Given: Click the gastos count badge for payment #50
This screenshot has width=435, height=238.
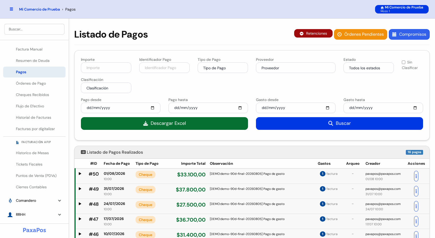Looking at the screenshot, I should (323, 174).
